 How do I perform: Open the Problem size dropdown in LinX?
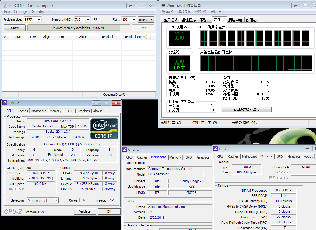39,19
